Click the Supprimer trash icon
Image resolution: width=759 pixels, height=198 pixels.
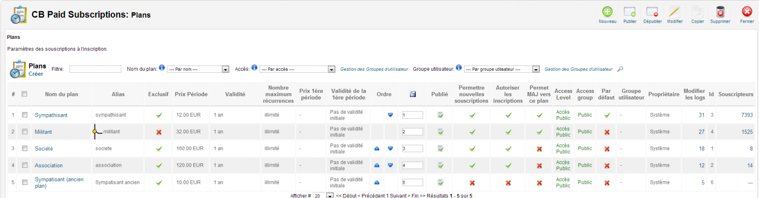click(720, 12)
